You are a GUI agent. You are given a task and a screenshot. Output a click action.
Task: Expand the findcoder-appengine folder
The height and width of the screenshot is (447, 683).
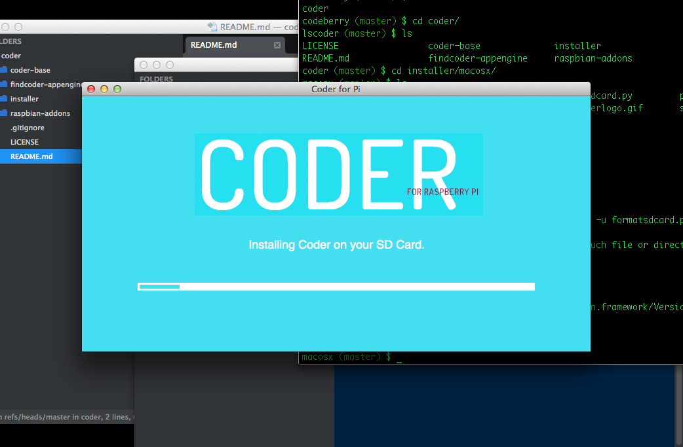pos(46,85)
